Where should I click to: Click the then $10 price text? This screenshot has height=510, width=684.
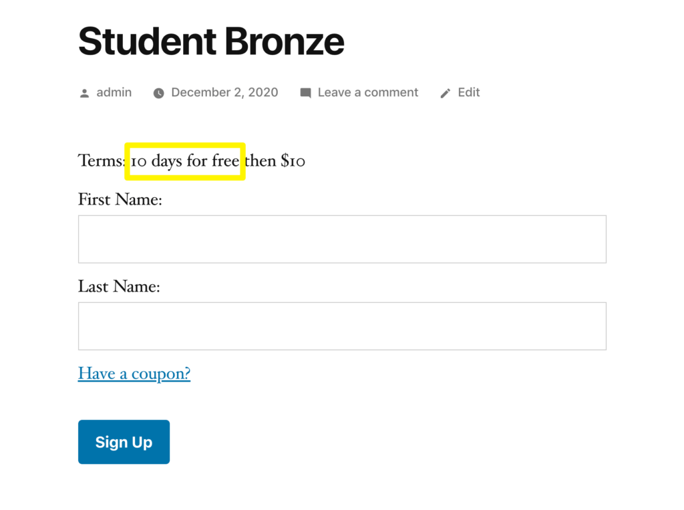[275, 160]
